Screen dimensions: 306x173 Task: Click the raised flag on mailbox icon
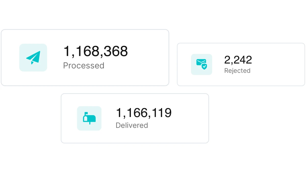pos(86,114)
